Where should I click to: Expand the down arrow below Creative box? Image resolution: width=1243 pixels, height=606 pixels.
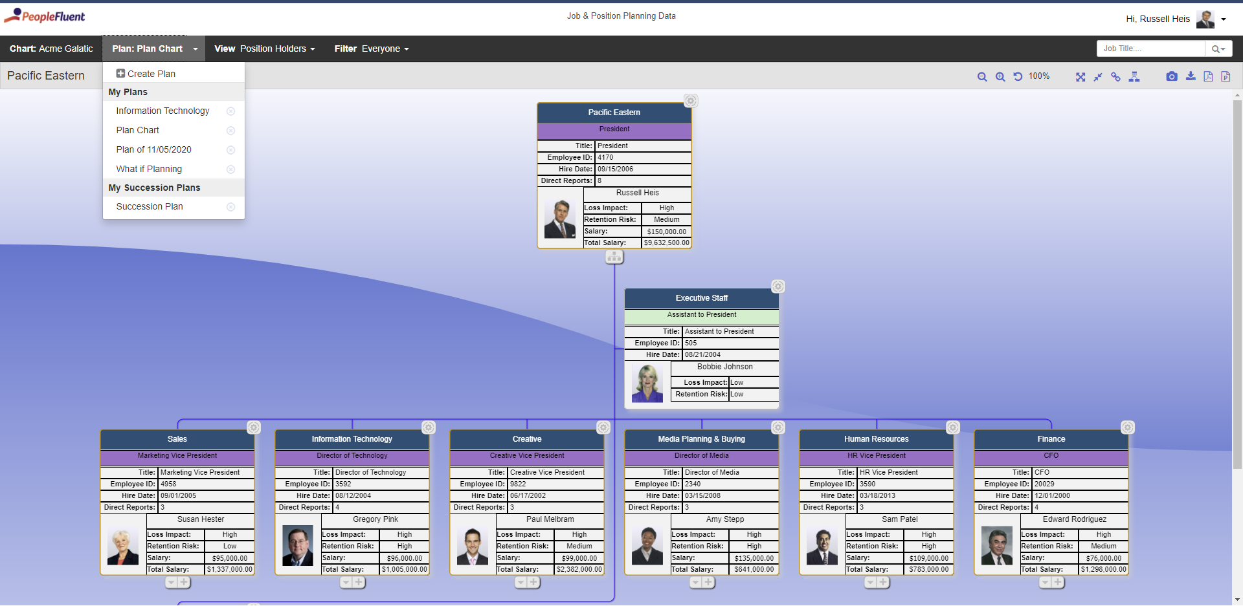(x=521, y=582)
